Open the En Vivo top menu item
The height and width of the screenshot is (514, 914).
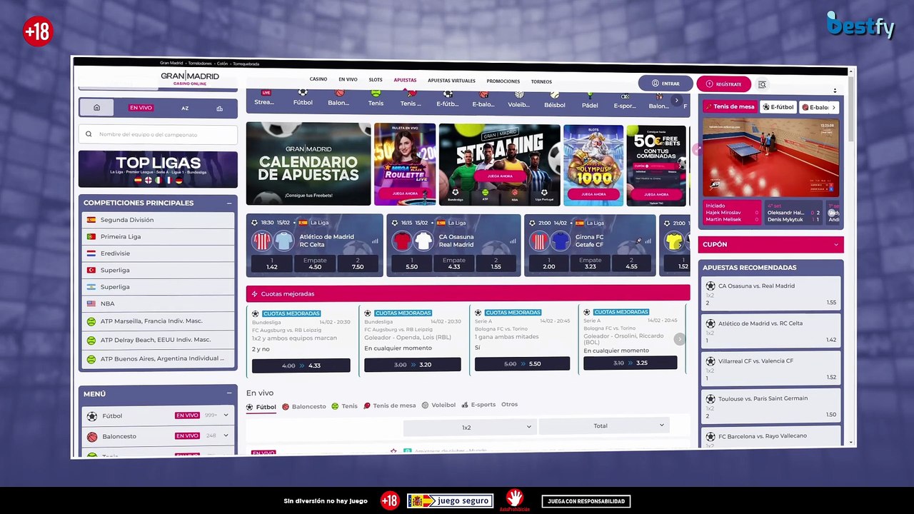point(348,79)
